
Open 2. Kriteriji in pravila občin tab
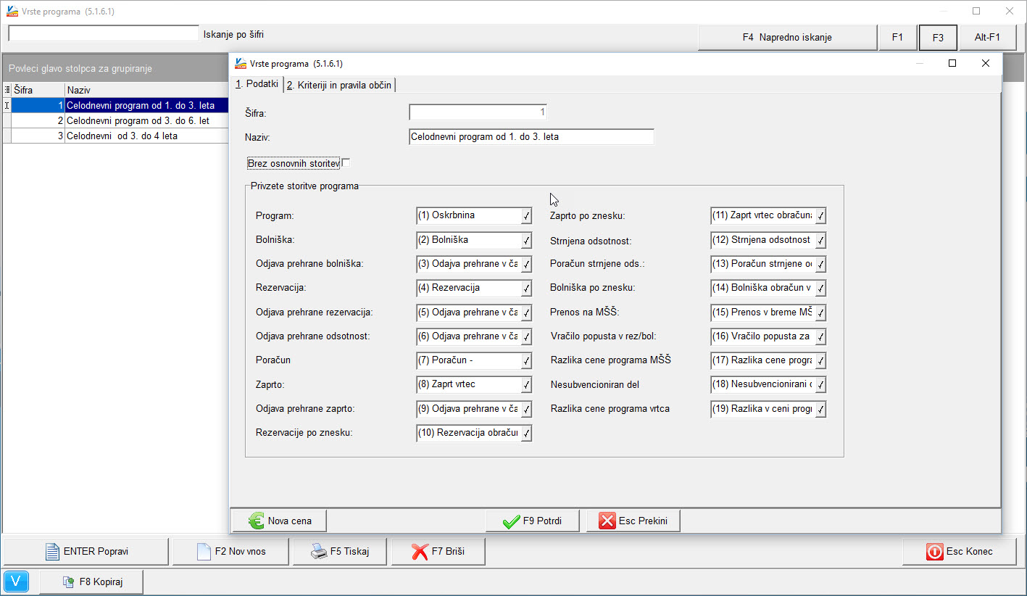(x=339, y=85)
